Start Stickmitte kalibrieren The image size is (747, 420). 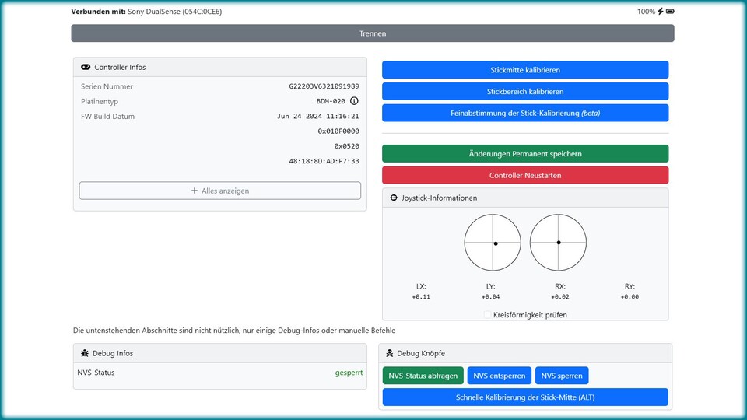525,70
